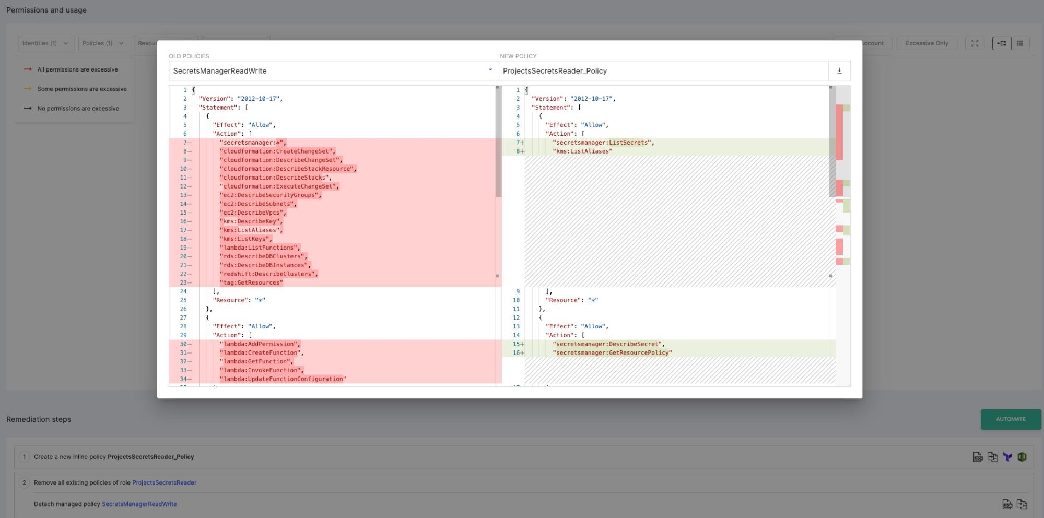
Task: Open the Policies (1) dropdown
Action: tap(103, 43)
